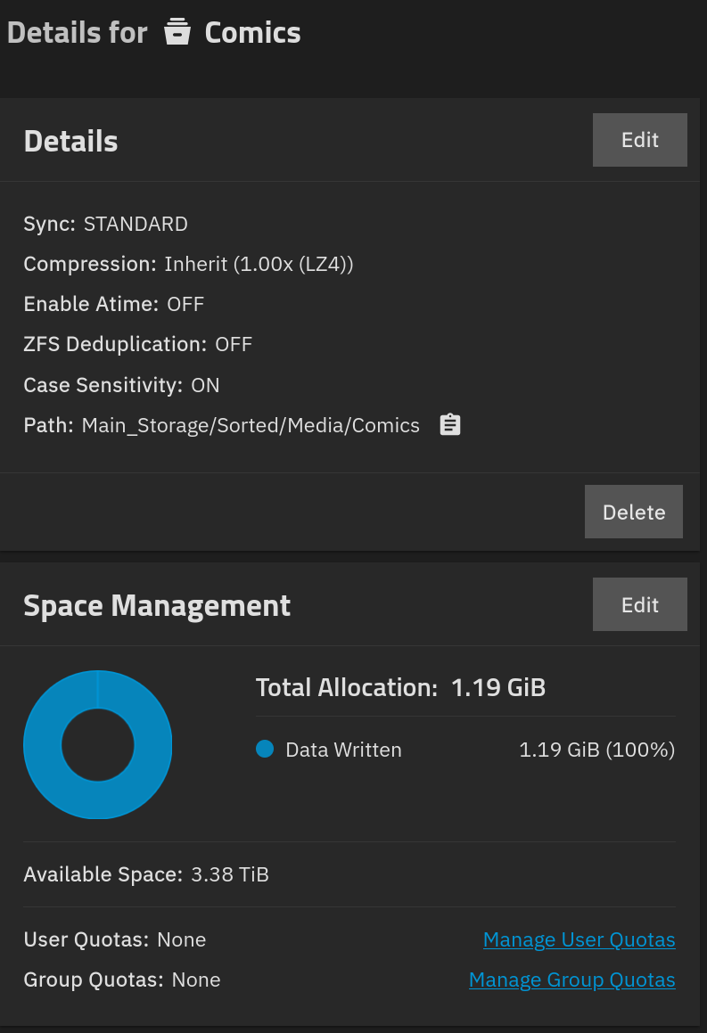
Task: Click the ZFS Deduplication OFF value
Action: click(x=234, y=345)
